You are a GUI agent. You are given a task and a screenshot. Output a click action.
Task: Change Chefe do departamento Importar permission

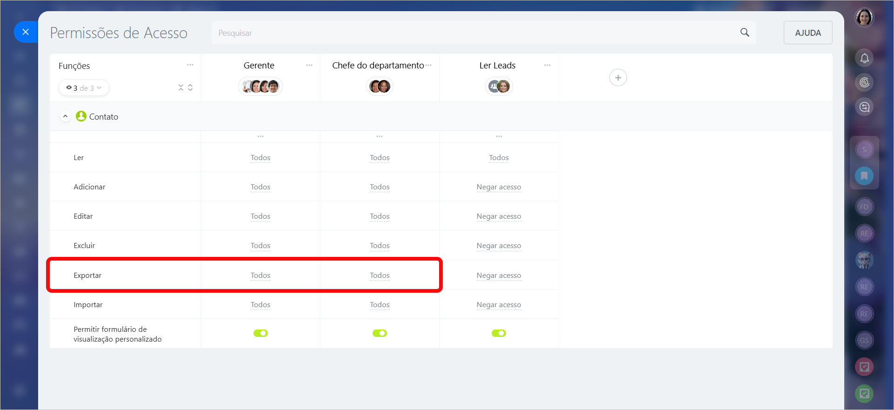(x=380, y=305)
